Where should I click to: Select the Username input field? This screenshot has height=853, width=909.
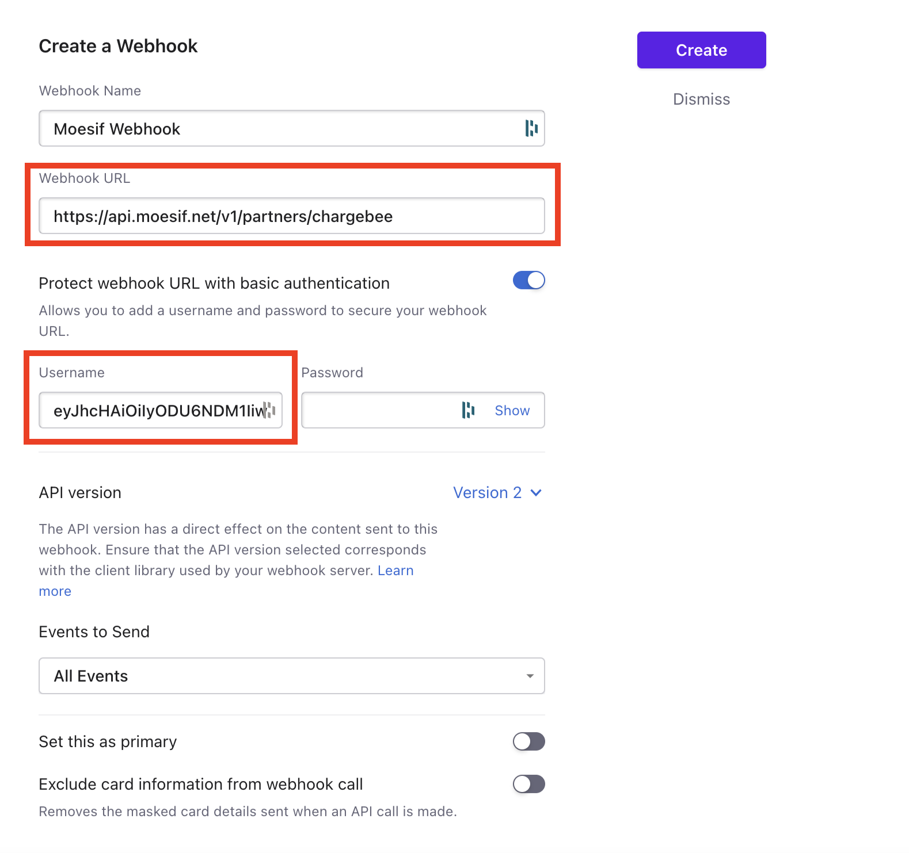[x=161, y=410]
